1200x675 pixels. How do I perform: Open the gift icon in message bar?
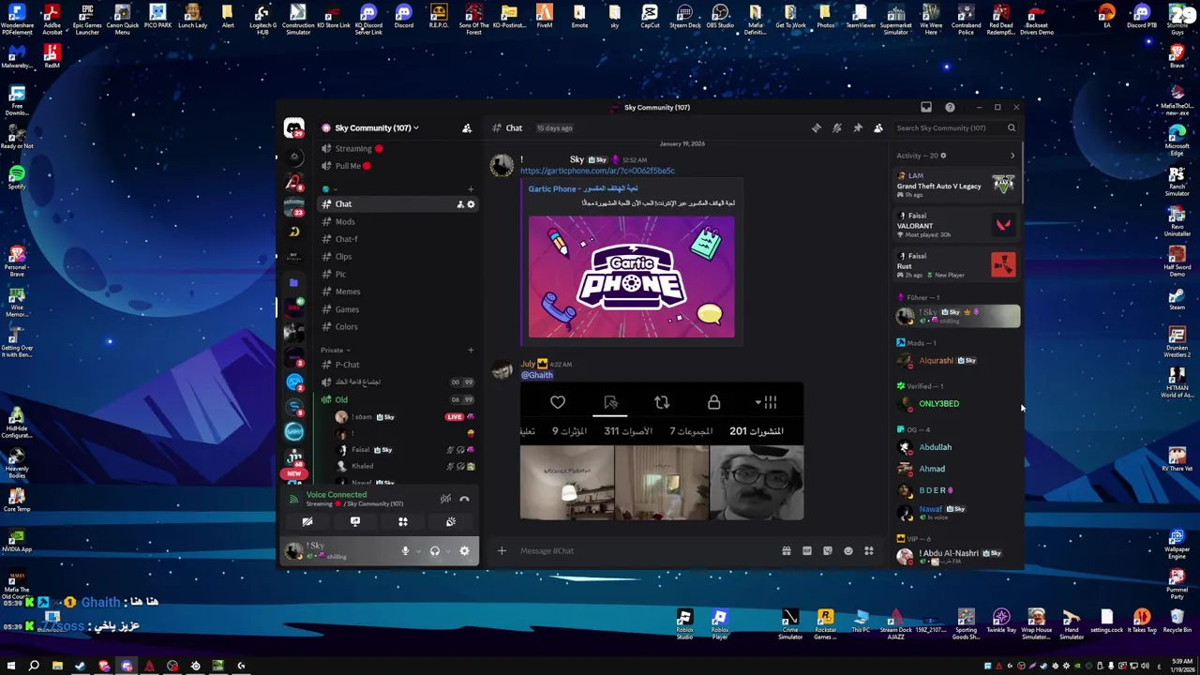787,551
